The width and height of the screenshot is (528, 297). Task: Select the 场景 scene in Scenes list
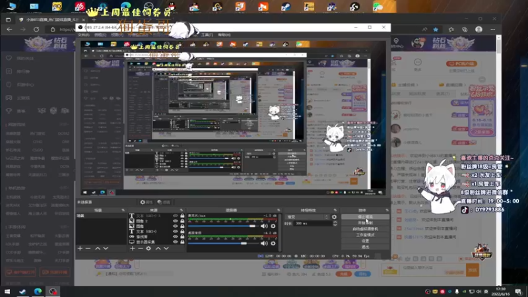point(101,216)
